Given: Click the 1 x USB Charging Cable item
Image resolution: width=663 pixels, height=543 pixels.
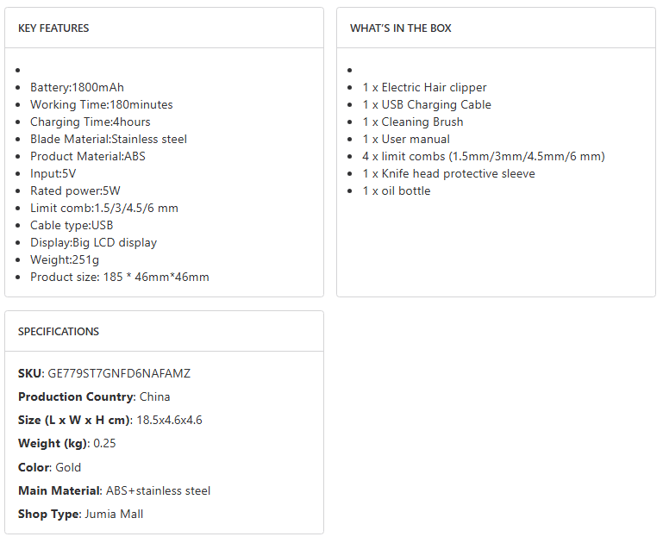Looking at the screenshot, I should coord(427,104).
